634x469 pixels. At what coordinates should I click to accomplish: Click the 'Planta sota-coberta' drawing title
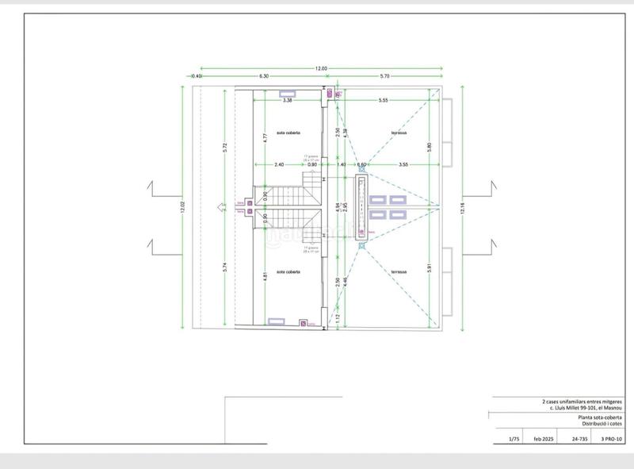coord(599,417)
